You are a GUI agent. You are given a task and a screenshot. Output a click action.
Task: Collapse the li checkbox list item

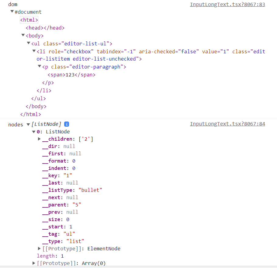coord(34,51)
